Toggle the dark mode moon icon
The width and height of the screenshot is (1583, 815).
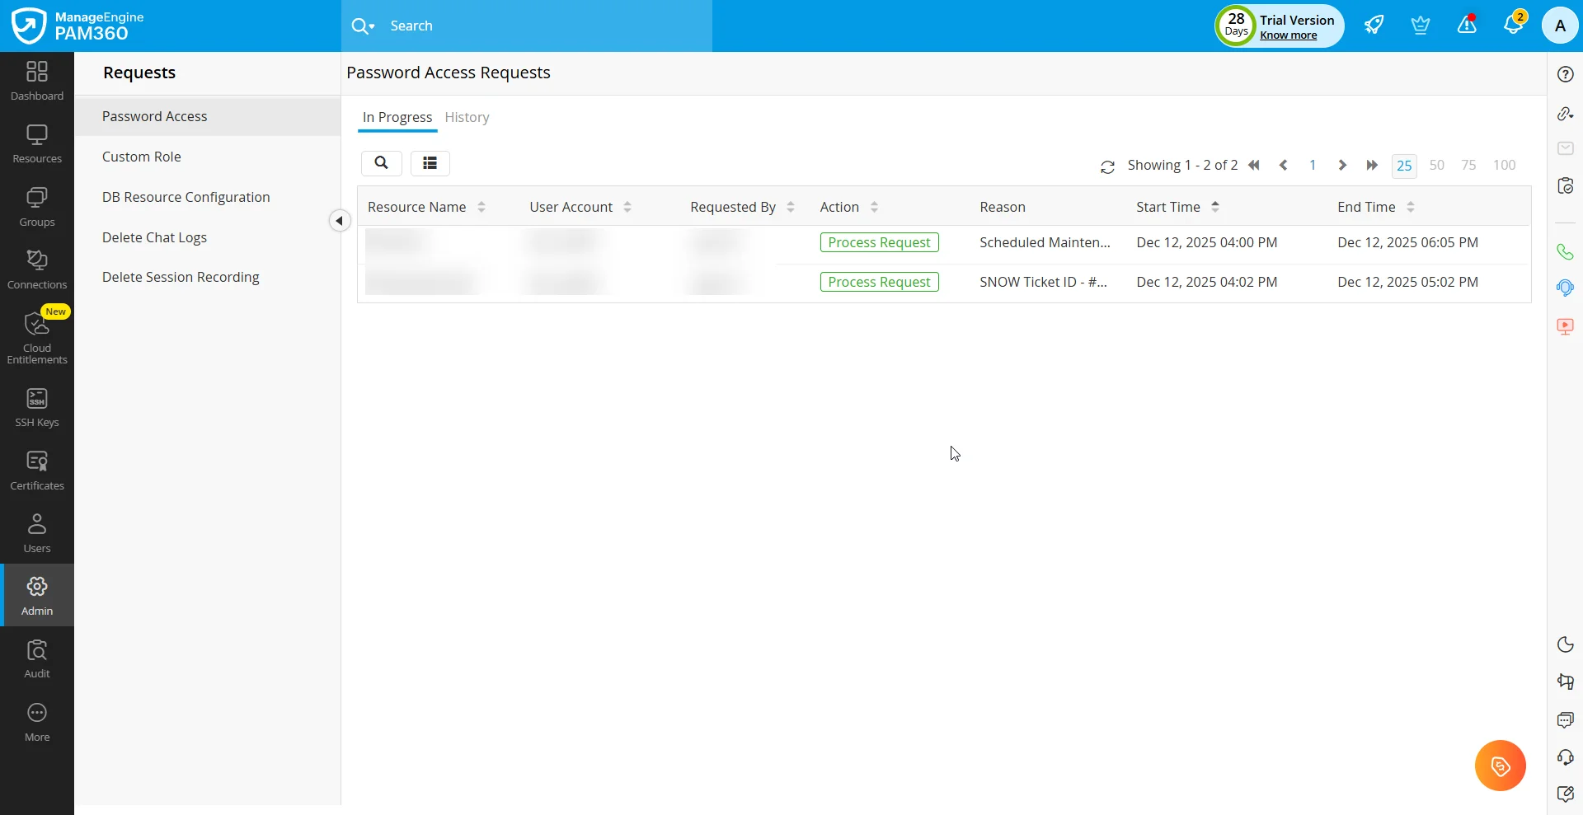pos(1565,644)
